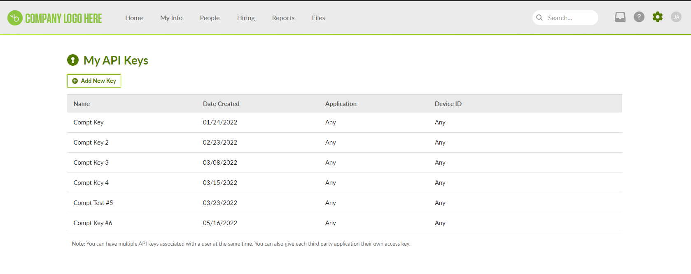Click the COMPANY LOGO HERE text
This screenshot has height=274, width=691.
63,18
